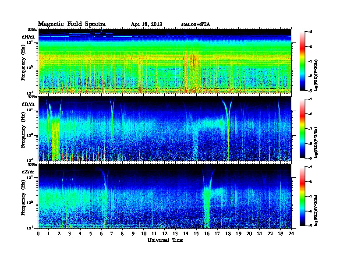Click the -6 tick on dH/dt color scale
The image size is (347, 268).
[x=310, y=46]
